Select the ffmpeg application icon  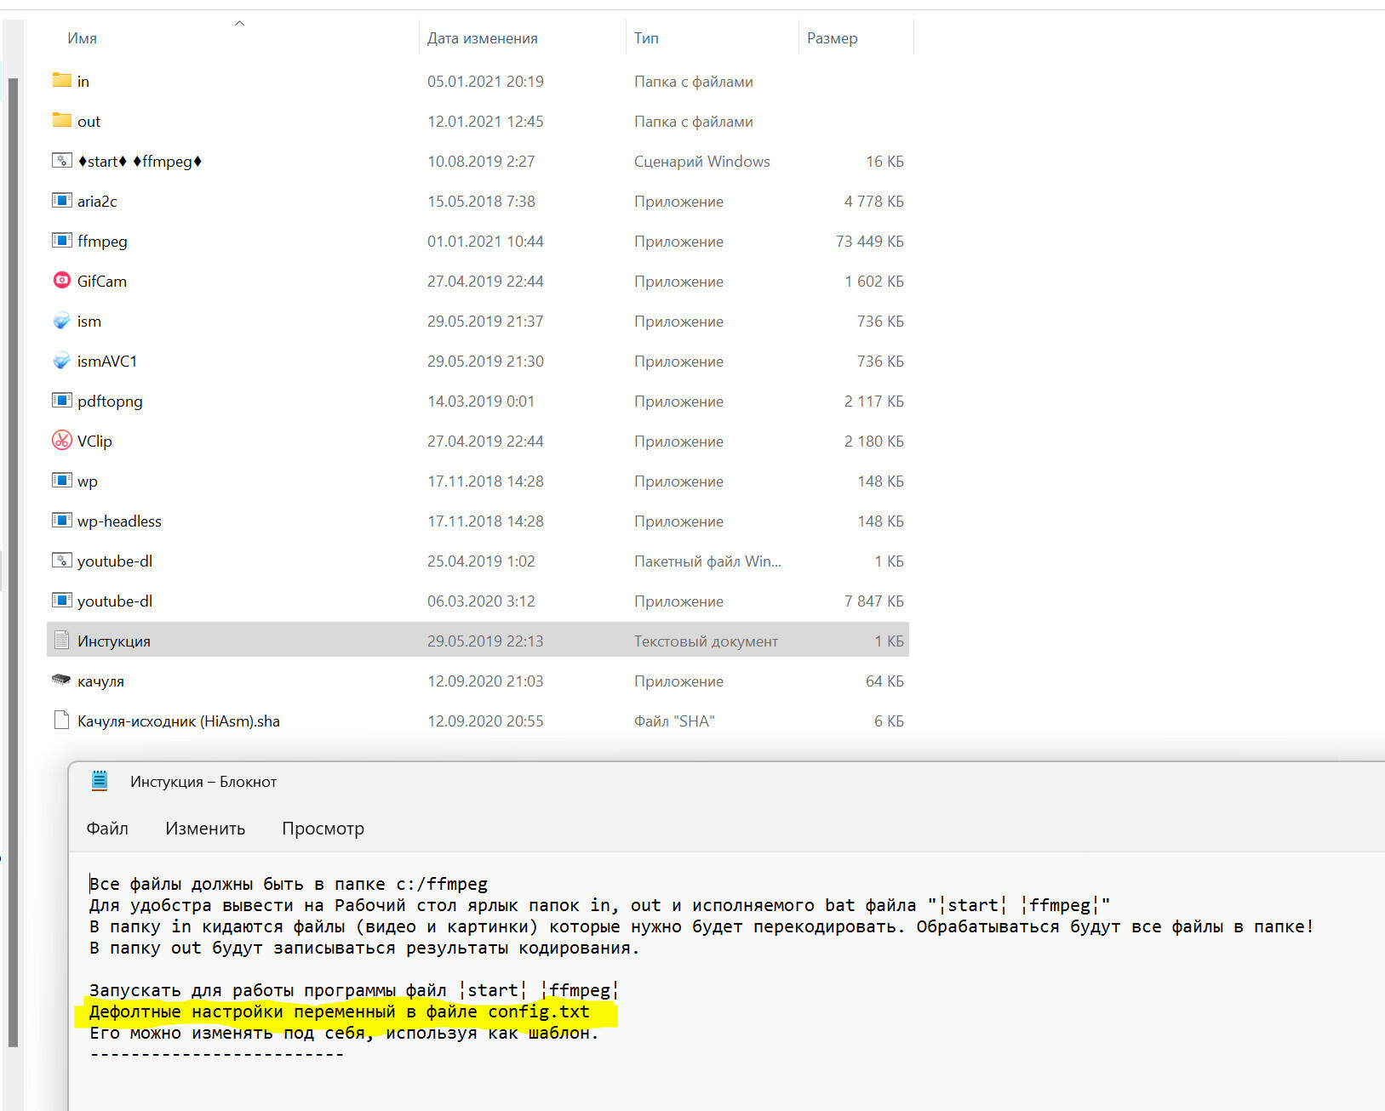tap(61, 240)
